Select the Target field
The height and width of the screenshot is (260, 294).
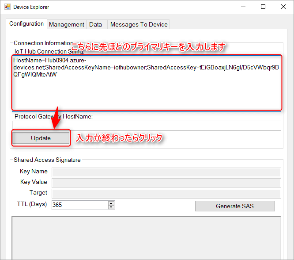[x=166, y=193]
